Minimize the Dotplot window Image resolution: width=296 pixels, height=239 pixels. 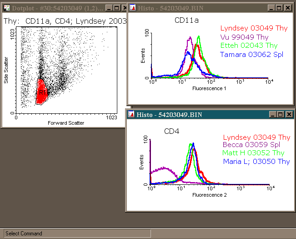click(109, 8)
